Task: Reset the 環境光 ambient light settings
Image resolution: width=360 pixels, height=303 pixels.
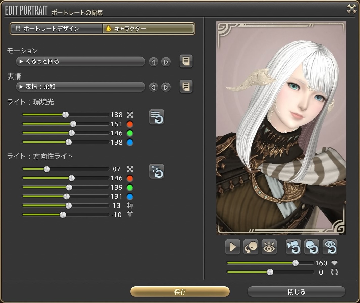Action: (x=157, y=117)
